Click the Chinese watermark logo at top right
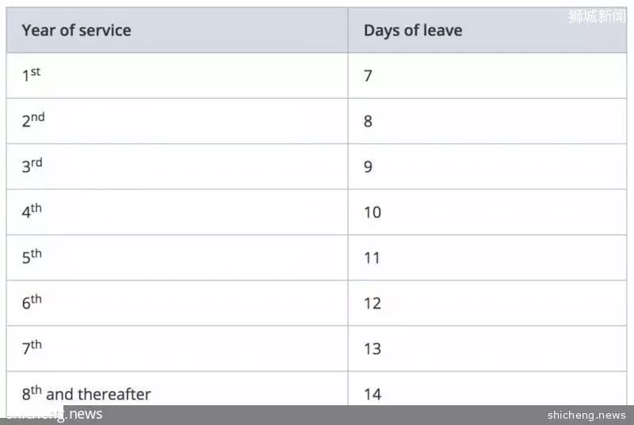The height and width of the screenshot is (425, 634). coord(597,16)
